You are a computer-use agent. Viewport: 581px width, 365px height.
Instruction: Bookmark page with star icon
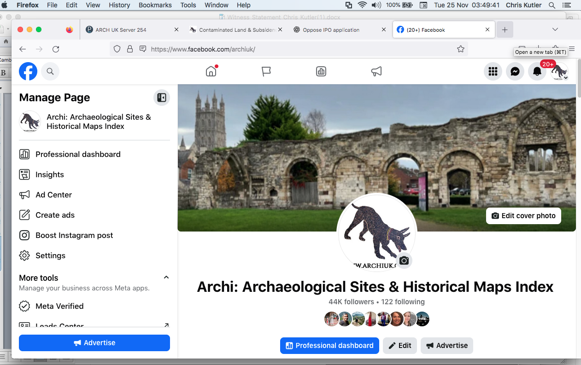(x=461, y=49)
